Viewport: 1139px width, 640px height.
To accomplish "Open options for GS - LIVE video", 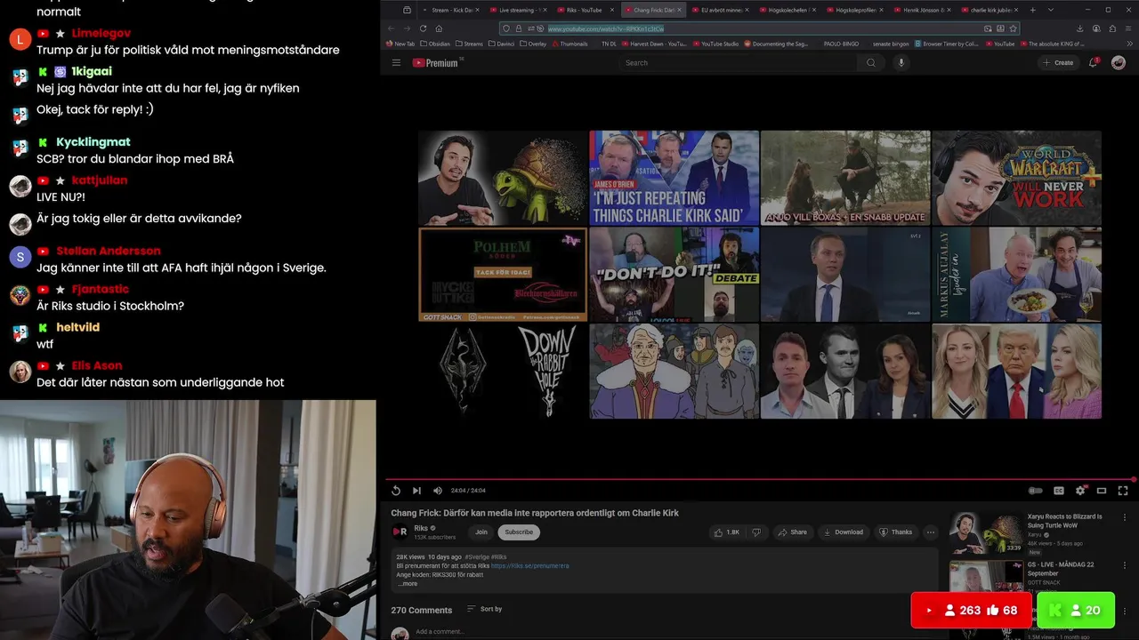I will pos(1125,565).
